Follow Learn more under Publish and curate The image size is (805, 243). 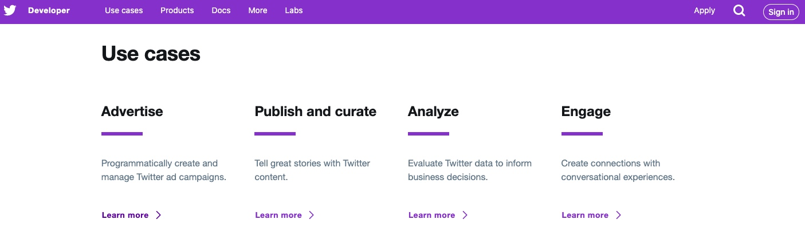click(278, 215)
